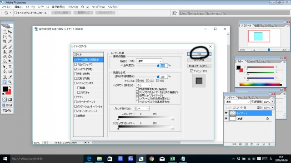The image size is (291, 163).
Task: Select the Slice tool
Action: (10, 41)
